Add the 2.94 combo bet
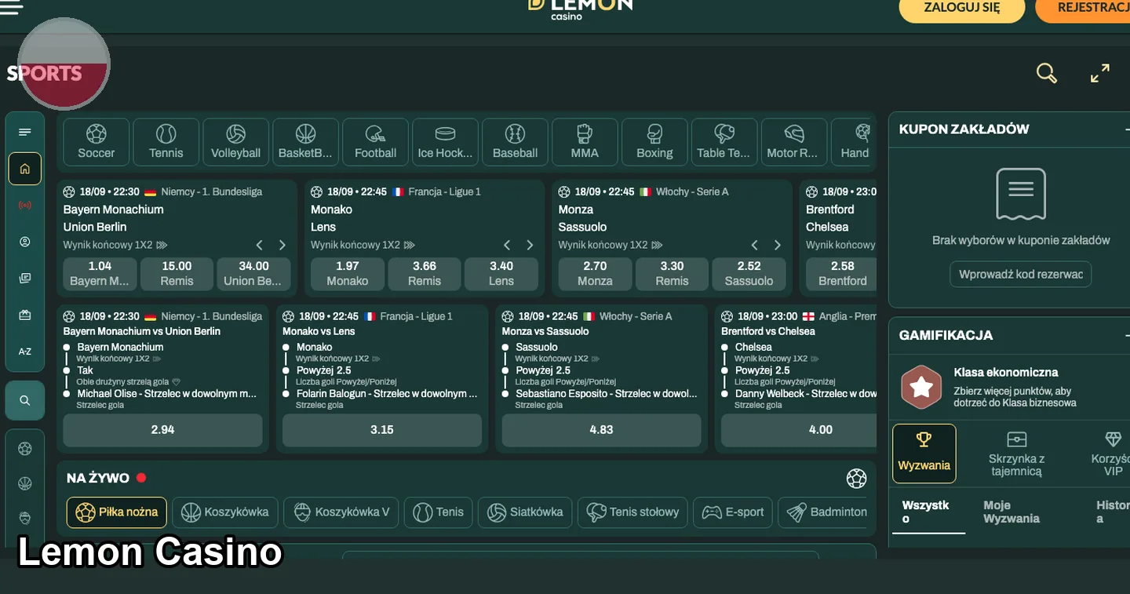 (x=162, y=430)
